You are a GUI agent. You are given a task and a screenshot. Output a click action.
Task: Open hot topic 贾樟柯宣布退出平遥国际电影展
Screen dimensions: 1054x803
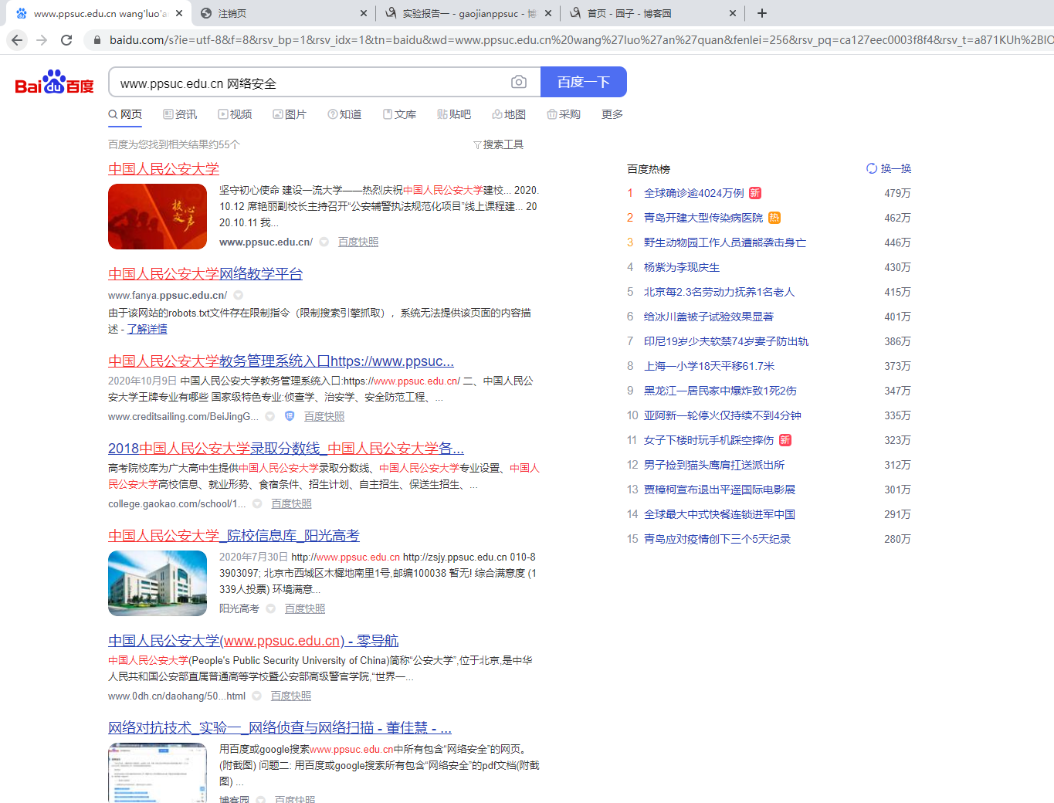pyautogui.click(x=720, y=490)
